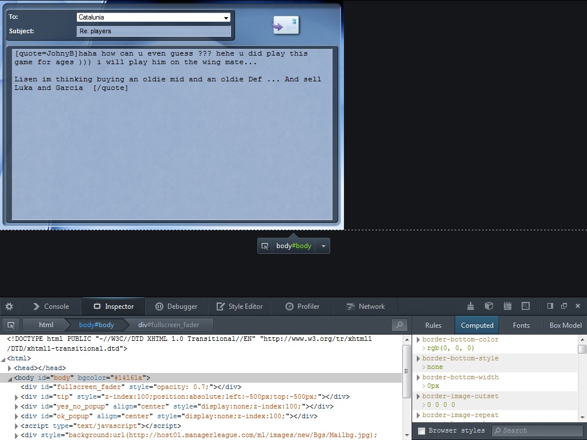The width and height of the screenshot is (587, 440).
Task: Click the markup panel scroll down arrow
Action: pos(406,435)
